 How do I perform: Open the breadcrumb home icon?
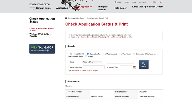pyautogui.click(x=66, y=18)
